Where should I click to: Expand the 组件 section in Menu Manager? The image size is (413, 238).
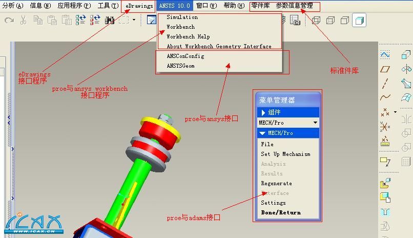(288, 112)
